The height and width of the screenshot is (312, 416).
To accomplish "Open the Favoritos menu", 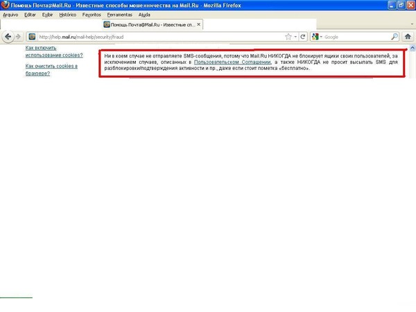I will click(92, 15).
